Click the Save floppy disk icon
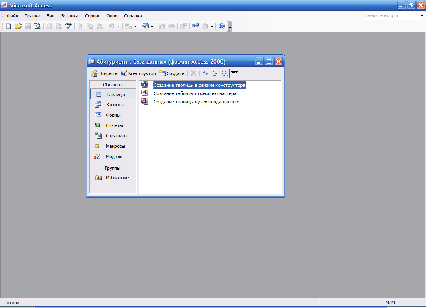The height and width of the screenshot is (308, 426). [28, 26]
